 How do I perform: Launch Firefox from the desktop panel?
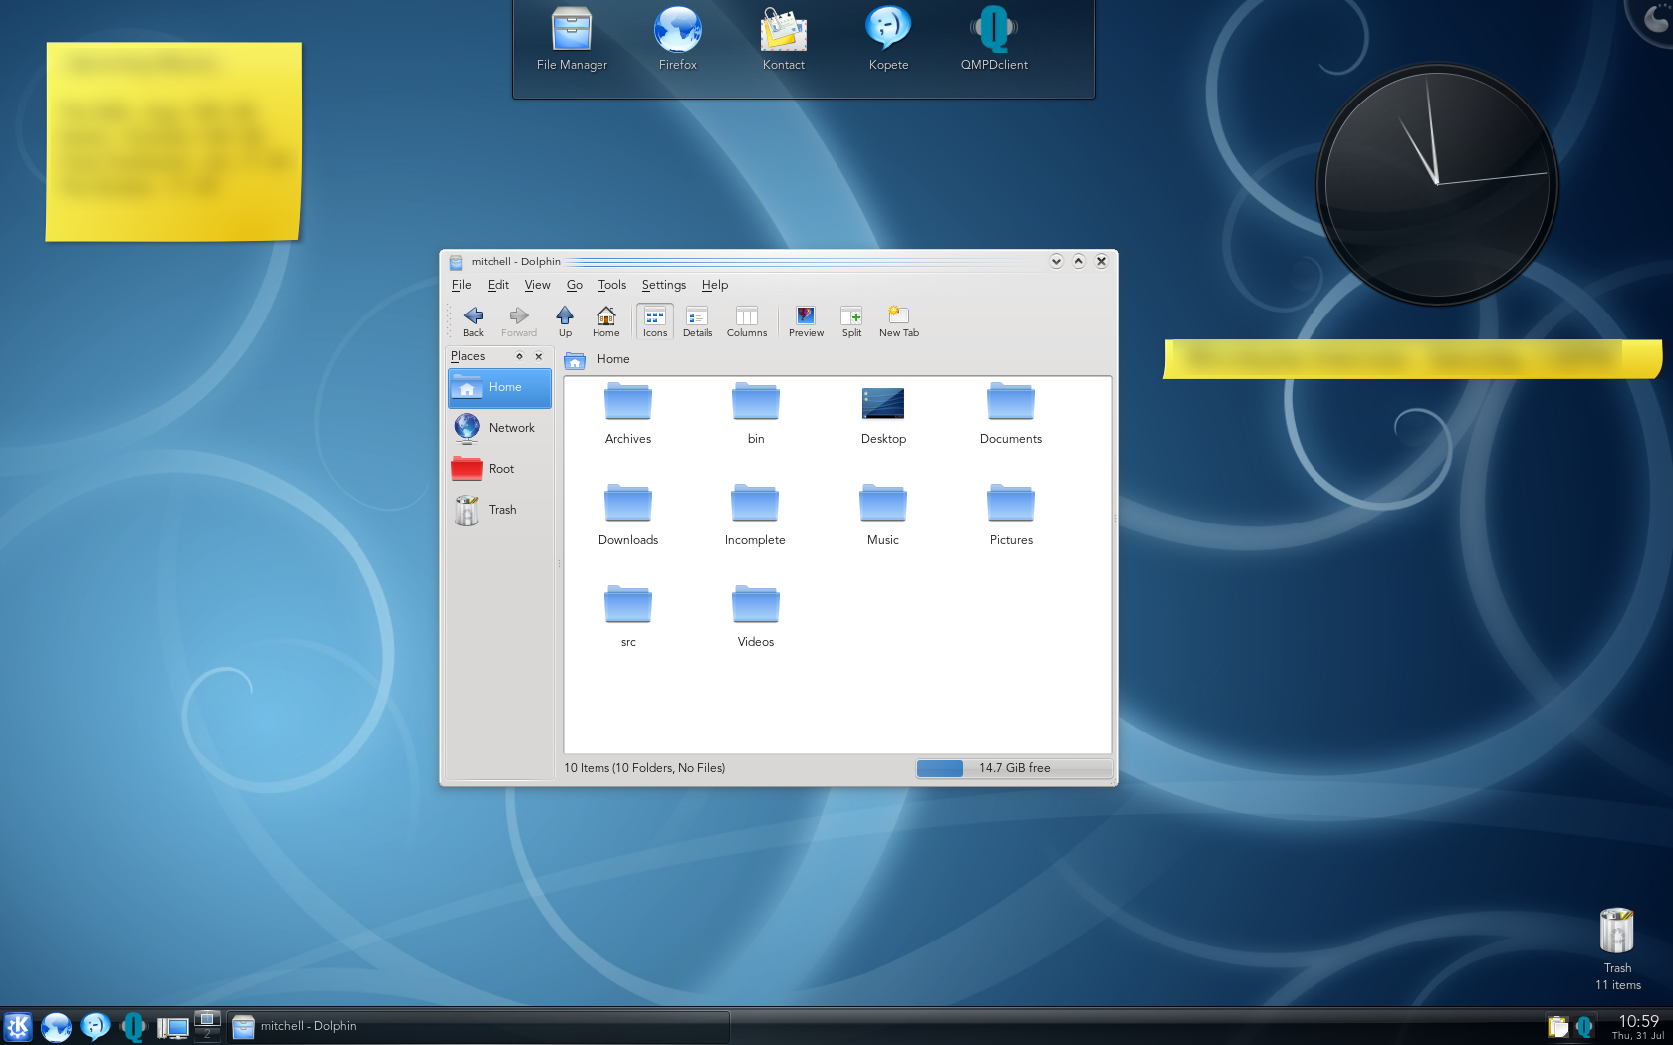(x=677, y=40)
